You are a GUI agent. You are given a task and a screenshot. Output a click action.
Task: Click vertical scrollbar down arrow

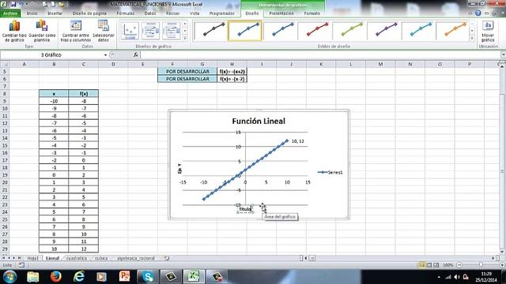(x=503, y=252)
